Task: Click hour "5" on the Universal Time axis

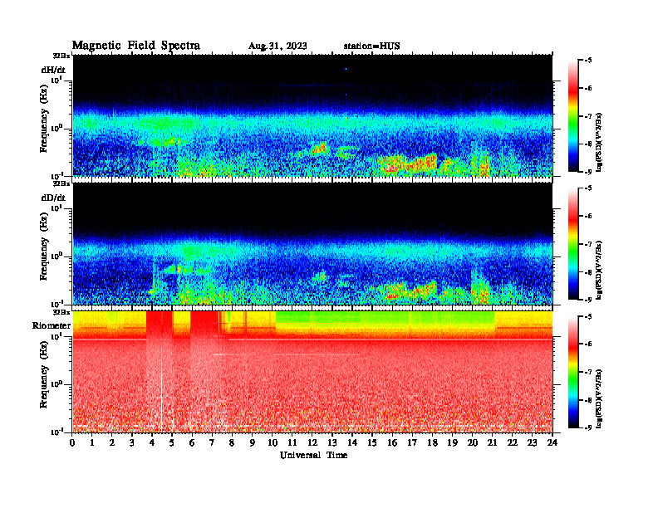Action: tap(172, 442)
